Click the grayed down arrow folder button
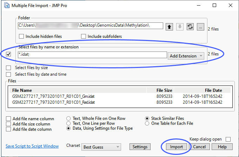The height and width of the screenshot is (157, 239). (180, 27)
